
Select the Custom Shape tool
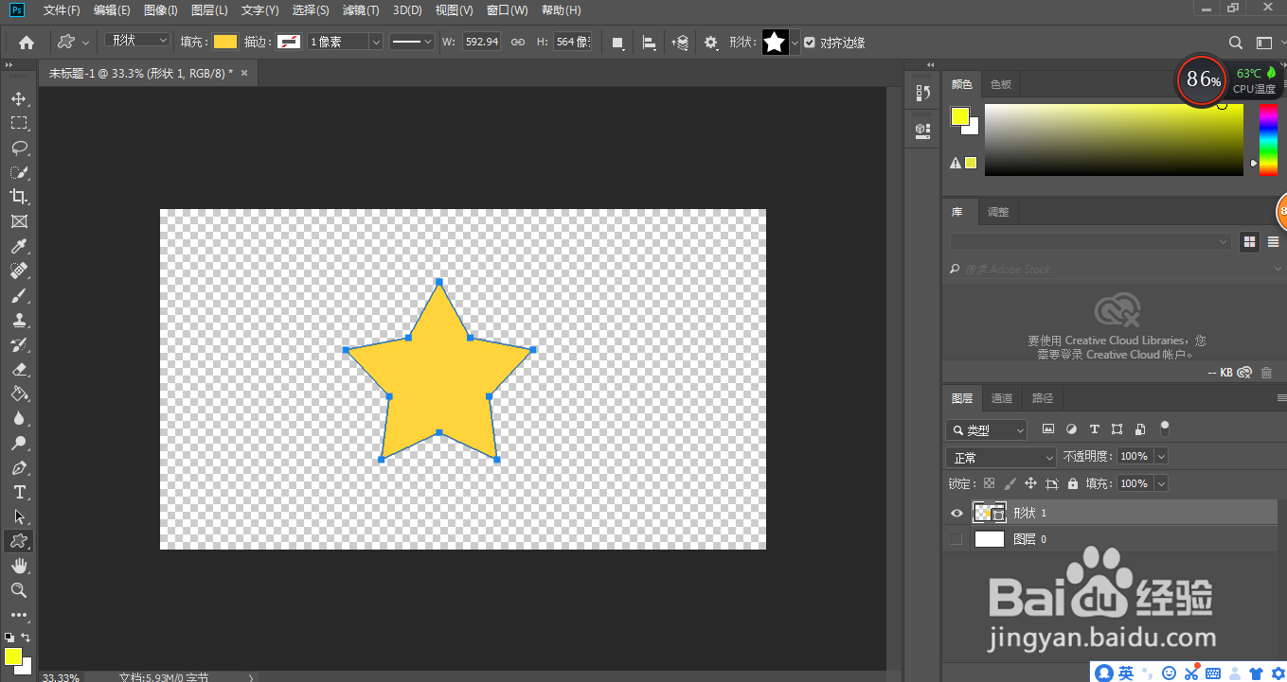click(19, 541)
